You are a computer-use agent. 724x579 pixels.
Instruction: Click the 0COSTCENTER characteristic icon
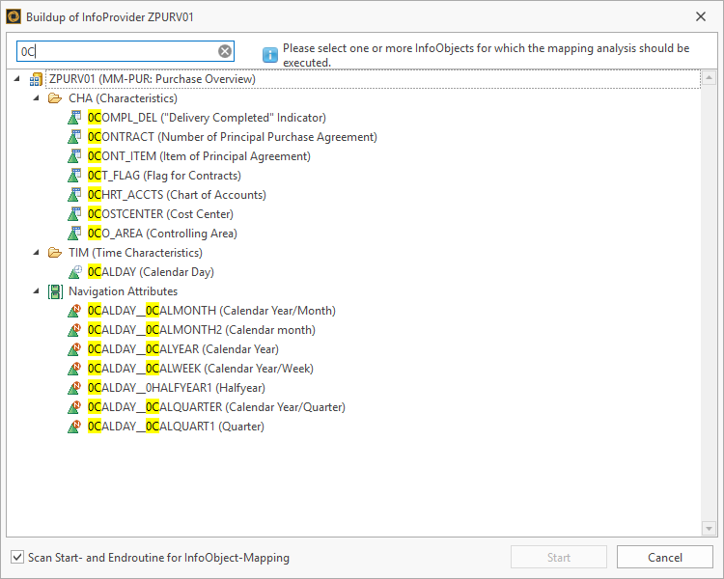(x=74, y=214)
